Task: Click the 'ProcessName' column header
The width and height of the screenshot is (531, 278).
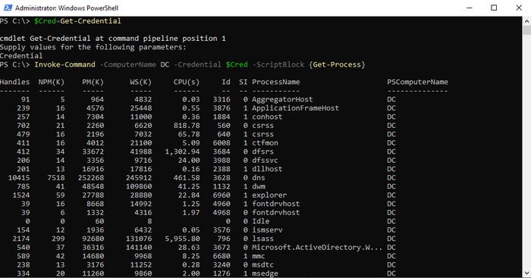Action: point(276,82)
